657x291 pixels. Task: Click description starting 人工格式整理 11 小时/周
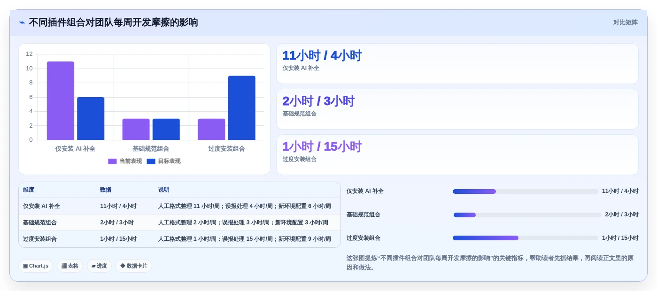click(245, 206)
